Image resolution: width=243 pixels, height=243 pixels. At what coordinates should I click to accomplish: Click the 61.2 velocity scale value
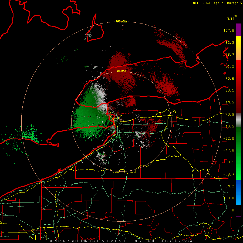point(230,66)
